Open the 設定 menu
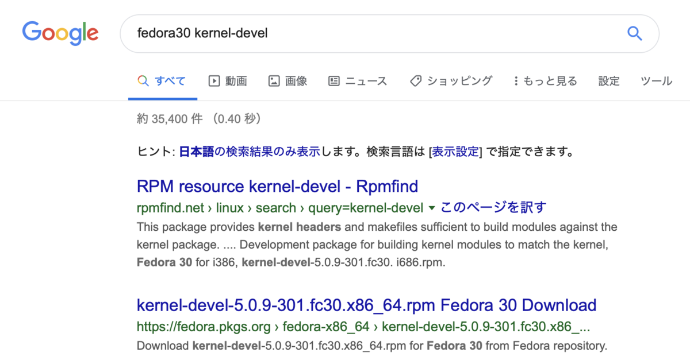 click(x=609, y=81)
